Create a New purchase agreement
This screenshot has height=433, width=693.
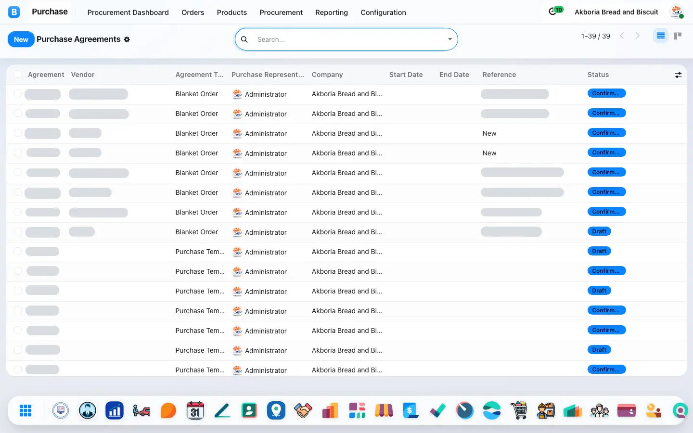point(21,39)
